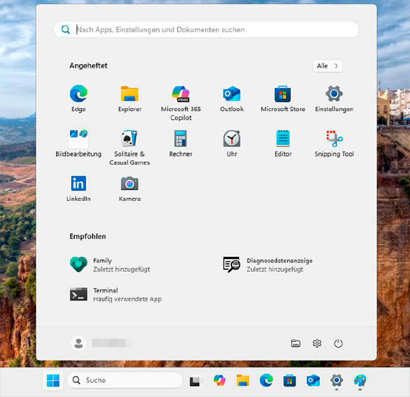This screenshot has height=397, width=410.
Task: Open Einstellungen gear at Start menu bottom
Action: [317, 343]
